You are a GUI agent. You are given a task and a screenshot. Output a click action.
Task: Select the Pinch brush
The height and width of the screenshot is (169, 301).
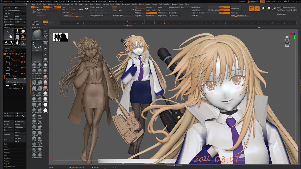[x=40, y=150]
